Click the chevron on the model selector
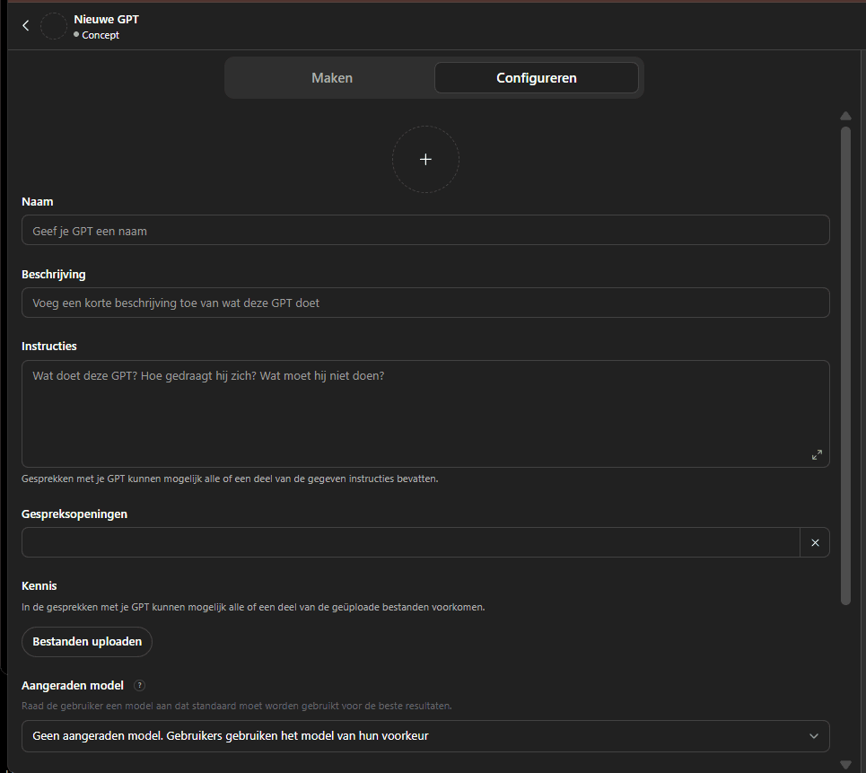866x773 pixels. pos(814,736)
